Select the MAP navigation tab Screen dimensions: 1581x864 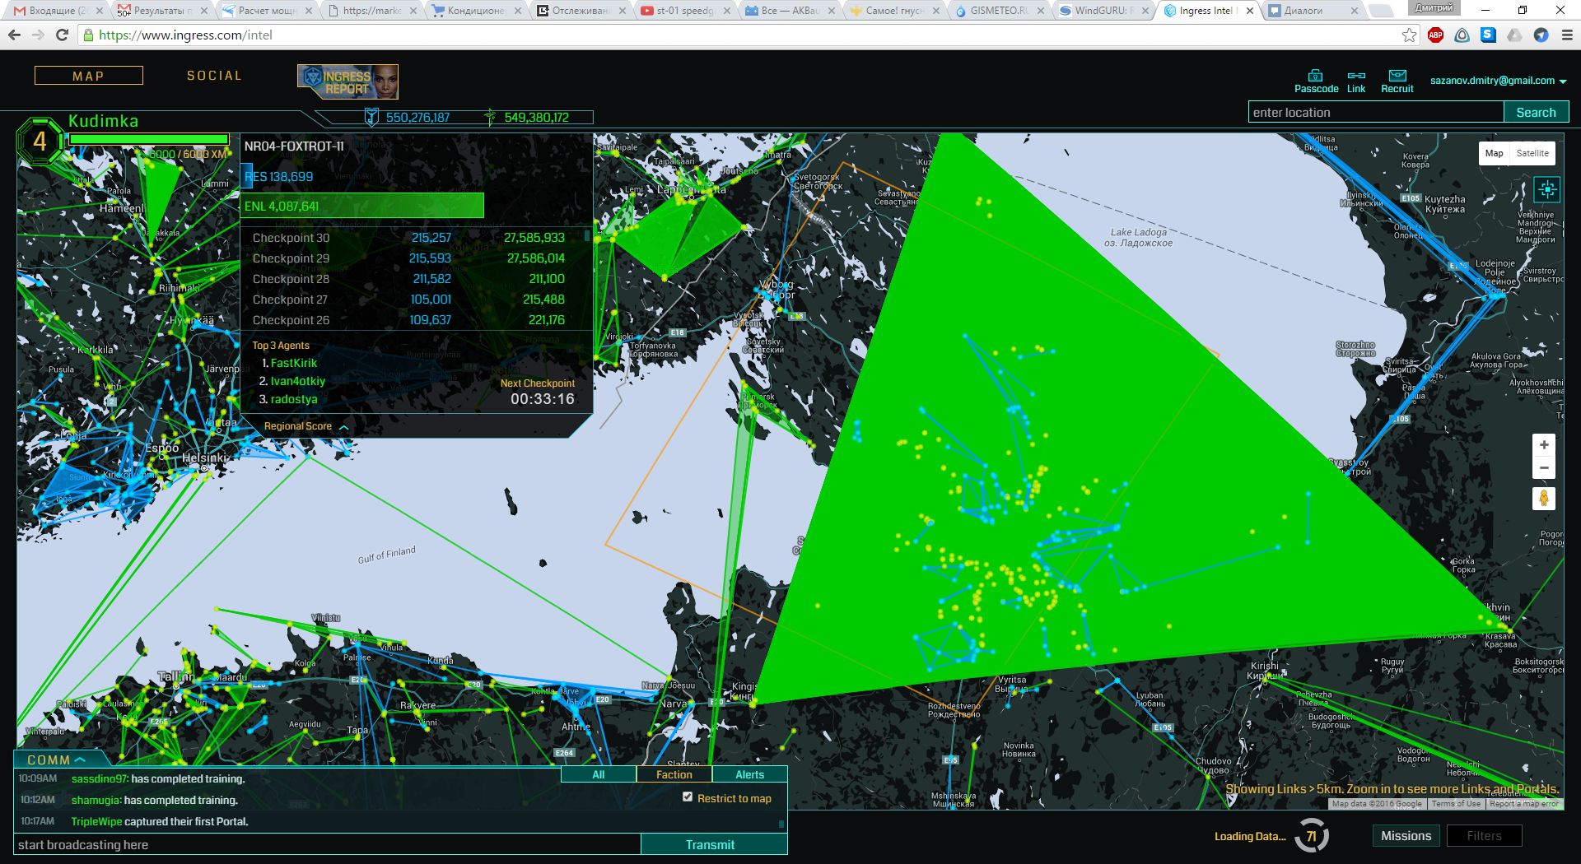pyautogui.click(x=88, y=76)
